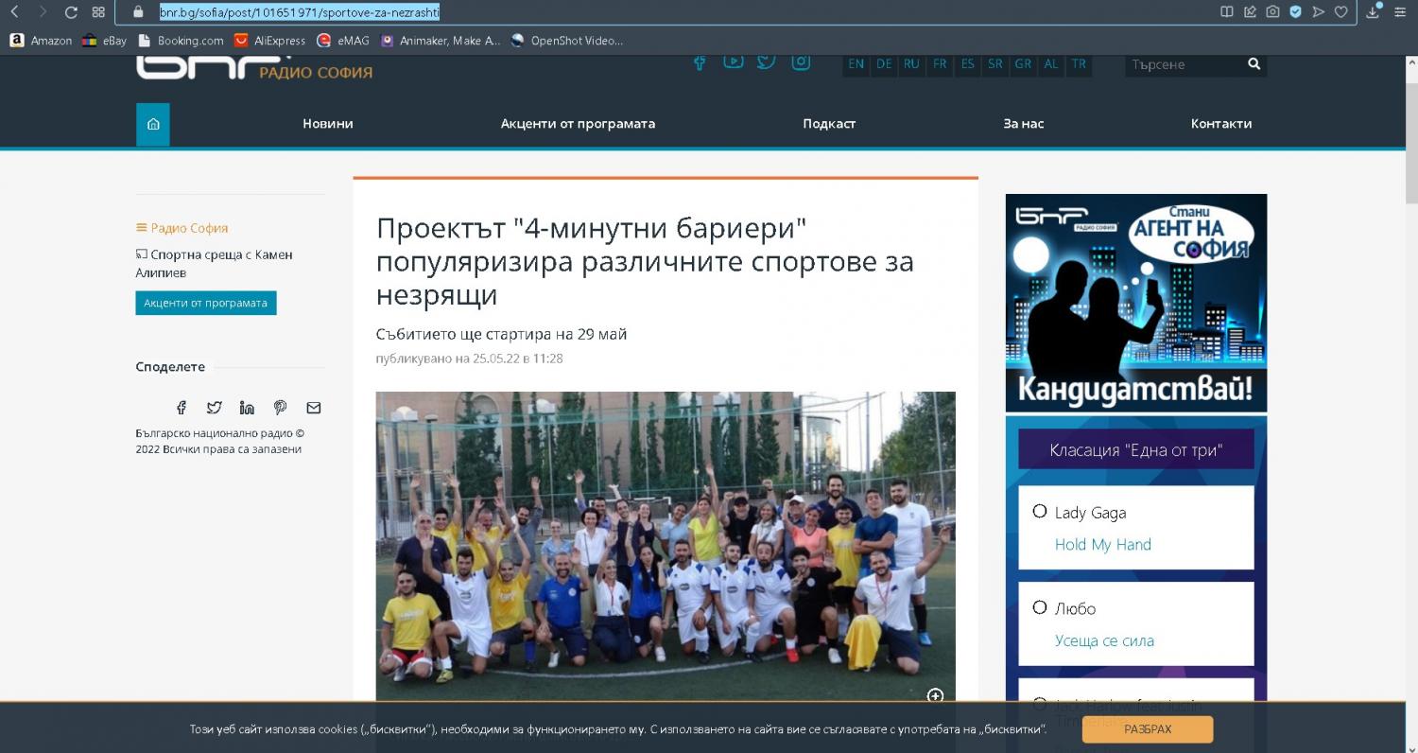The width and height of the screenshot is (1418, 753).
Task: Click the edit-page icon in address bar
Action: [x=1250, y=12]
